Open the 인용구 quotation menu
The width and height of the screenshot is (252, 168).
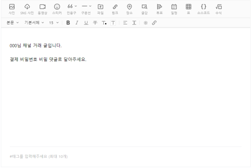pyautogui.click(x=72, y=8)
